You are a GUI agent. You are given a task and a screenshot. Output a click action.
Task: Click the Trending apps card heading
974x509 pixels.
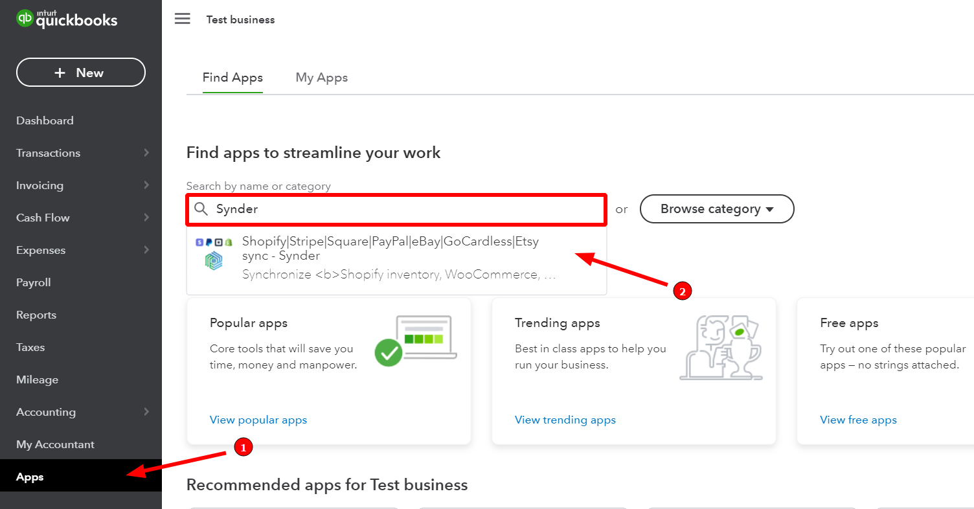pos(558,322)
